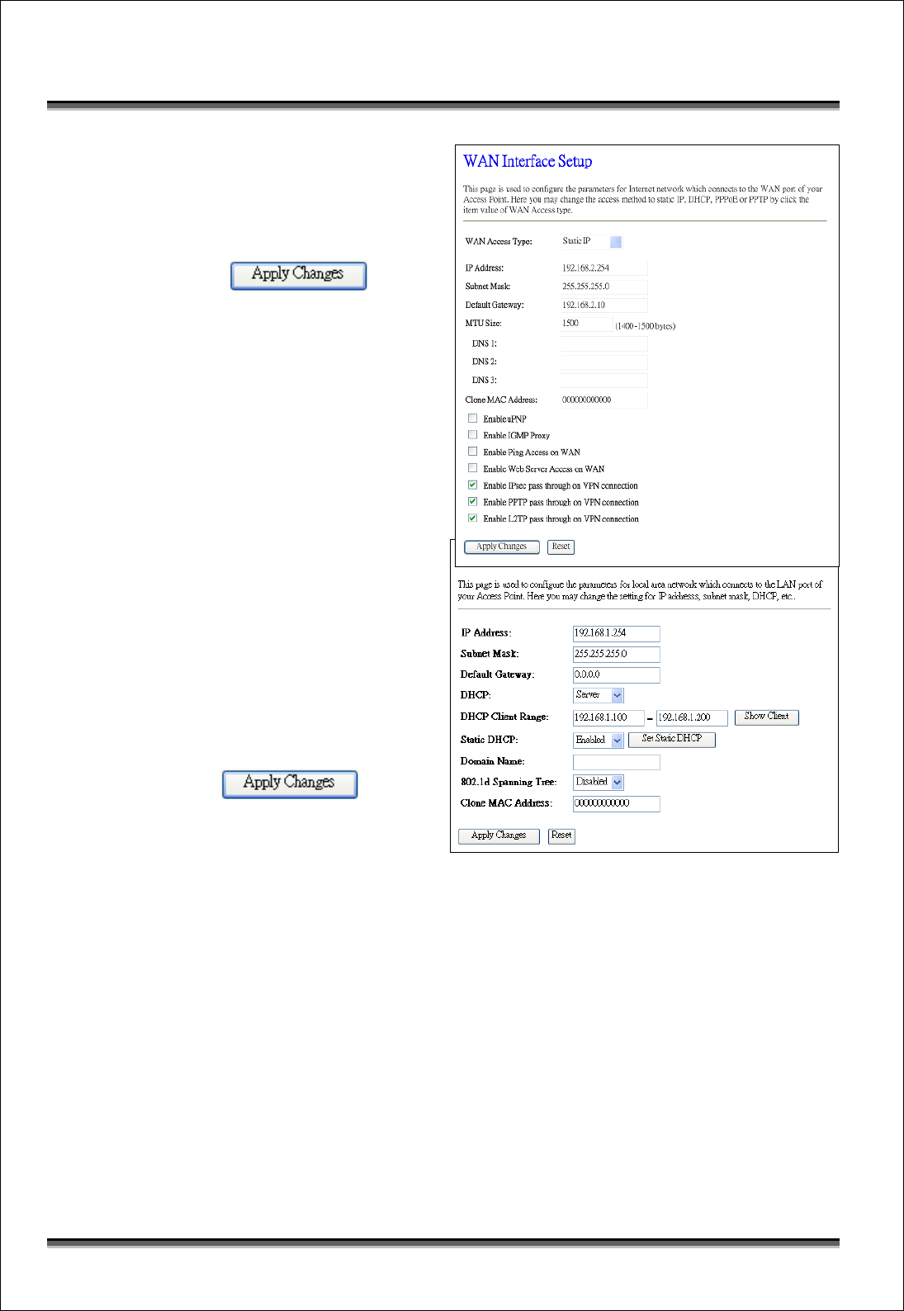
Task: Edit DHCP range end 192.168.1.200
Action: (693, 717)
